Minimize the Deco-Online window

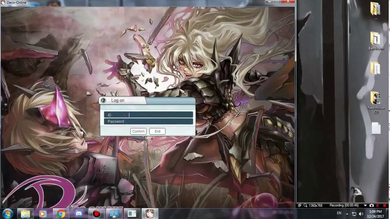(x=269, y=2)
